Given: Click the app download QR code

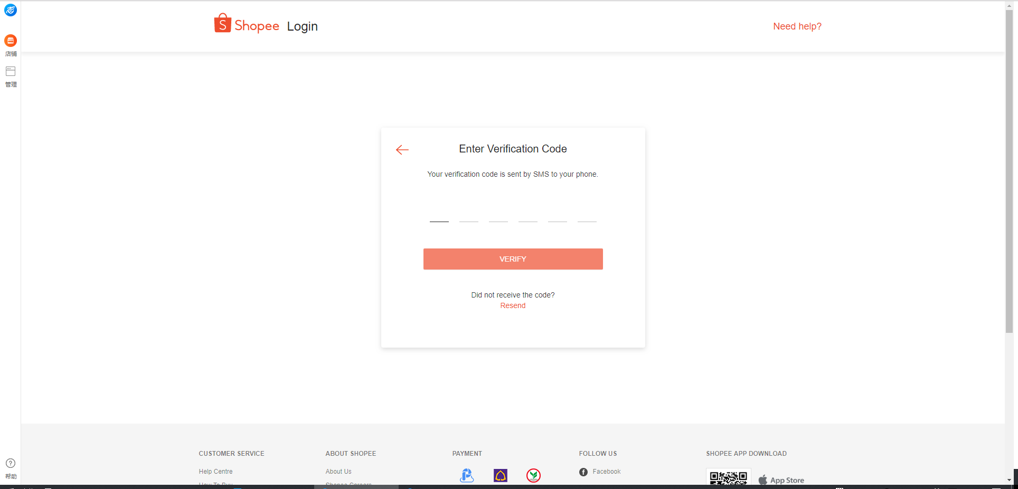Looking at the screenshot, I should 729,477.
